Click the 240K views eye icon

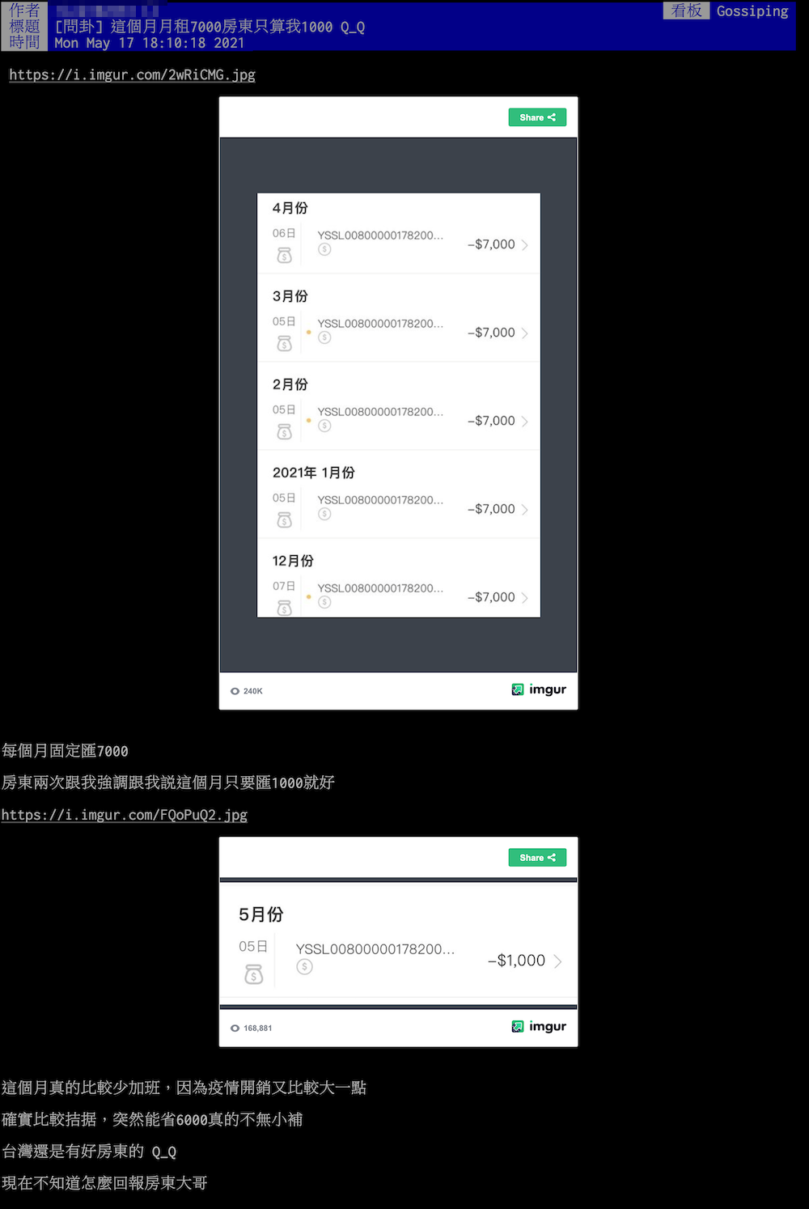pyautogui.click(x=235, y=691)
